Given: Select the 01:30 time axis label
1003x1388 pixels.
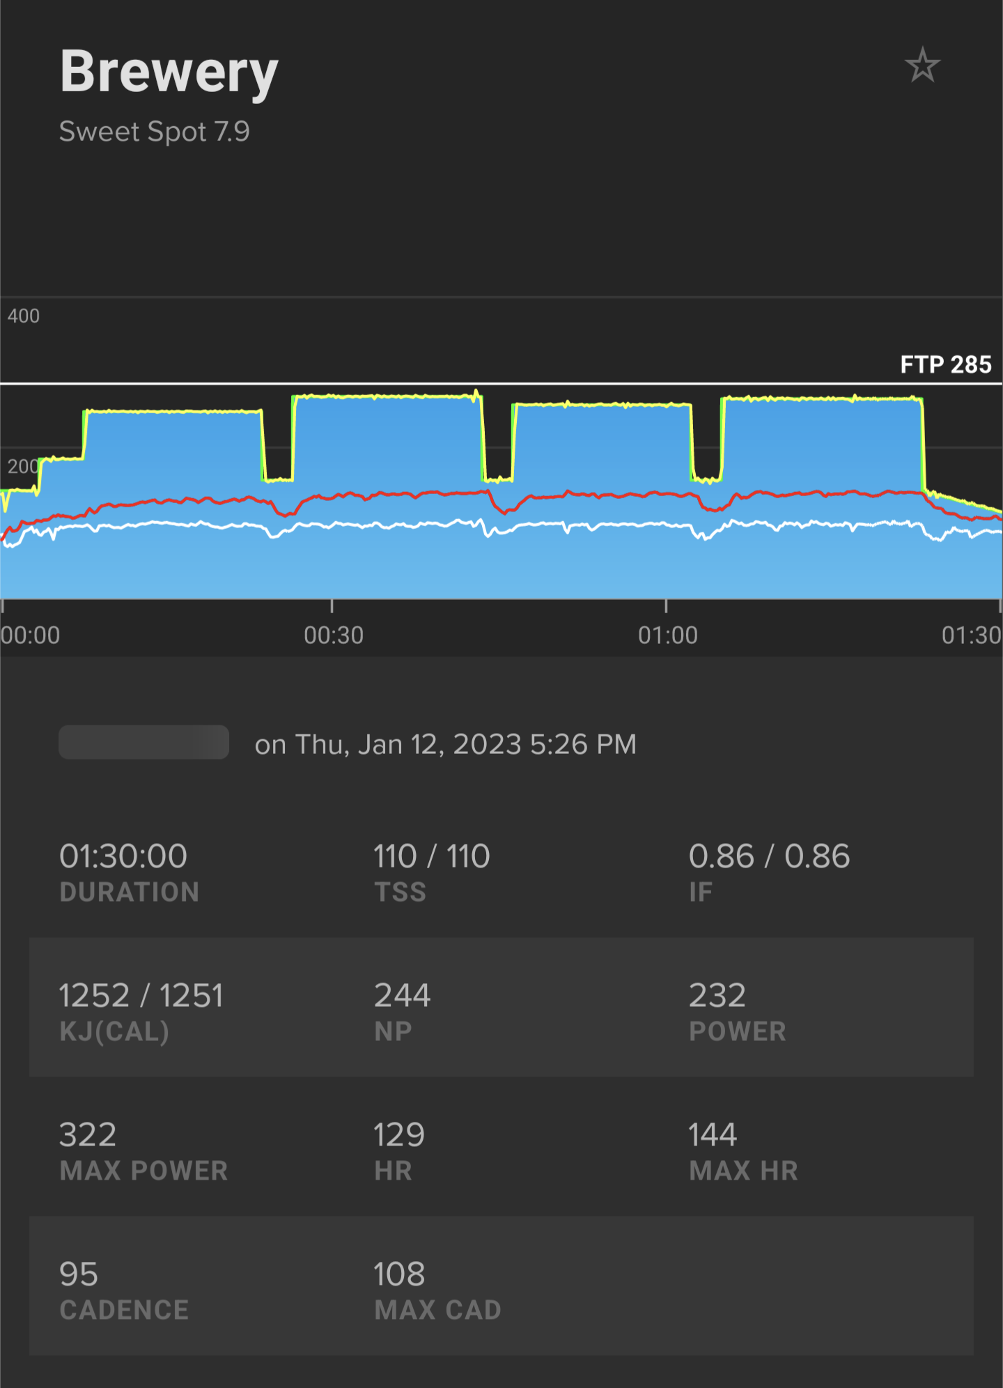Looking at the screenshot, I should (972, 635).
